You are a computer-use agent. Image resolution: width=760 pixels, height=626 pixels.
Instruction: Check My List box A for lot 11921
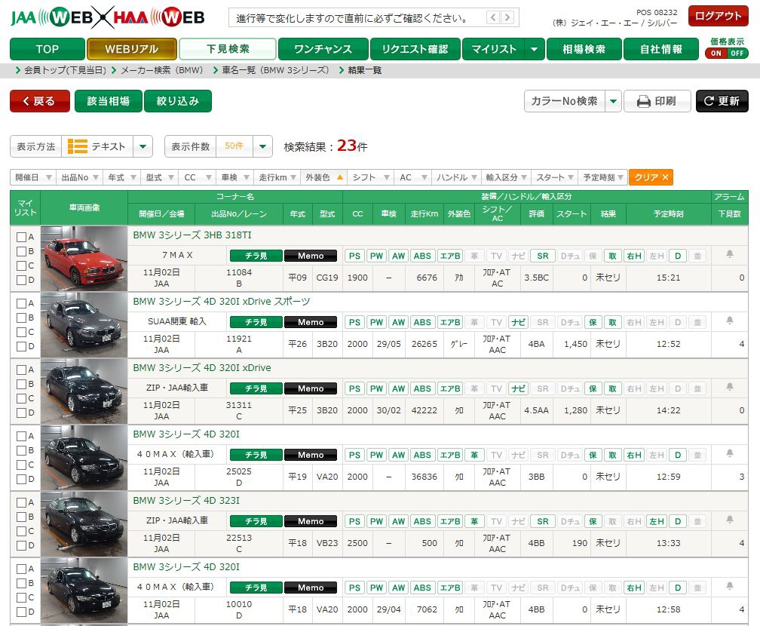click(x=21, y=303)
